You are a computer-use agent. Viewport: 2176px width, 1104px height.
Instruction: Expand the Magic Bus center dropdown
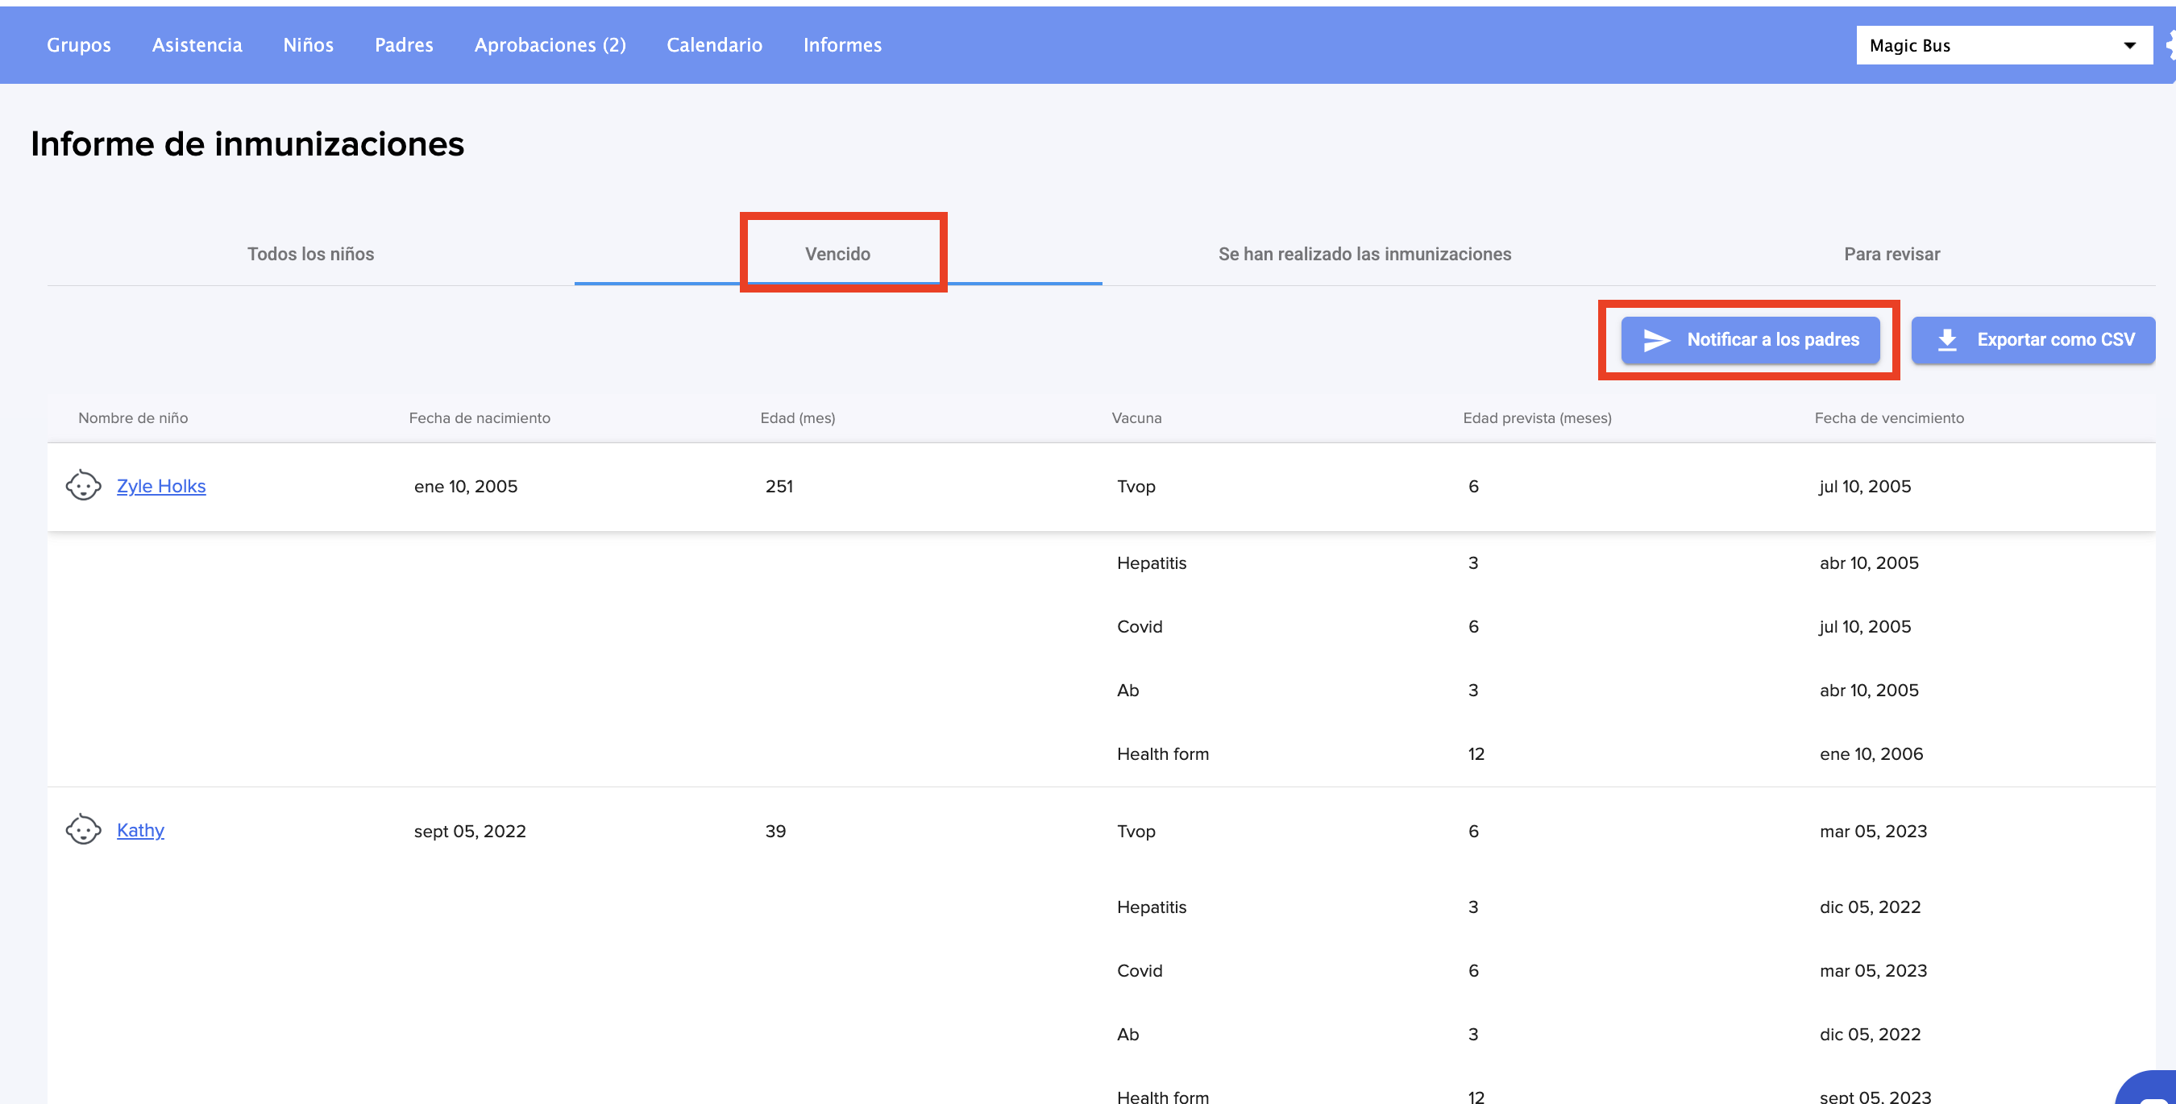(x=2003, y=46)
